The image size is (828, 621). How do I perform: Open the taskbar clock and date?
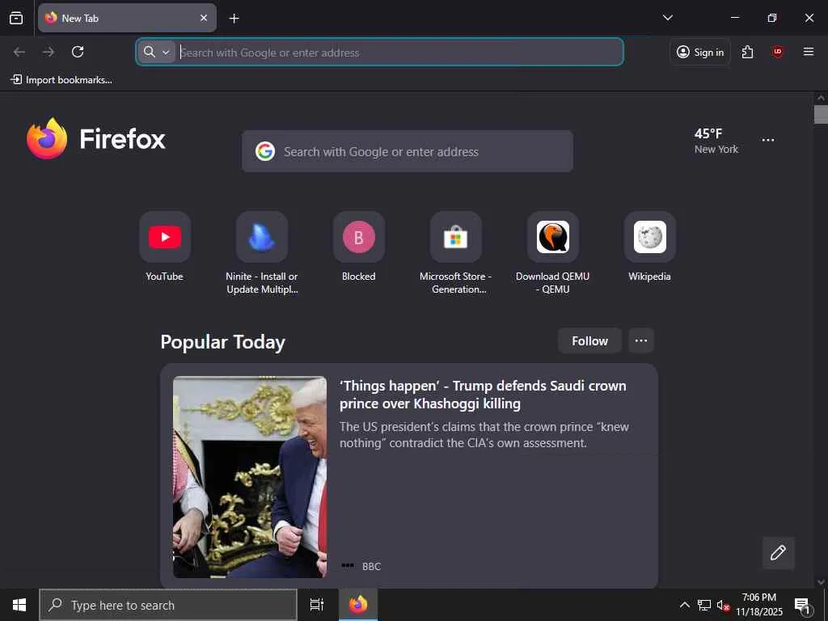[759, 605]
